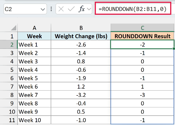Select row 10 header
Viewport: 175px width, 125px height.
[x=9, y=112]
